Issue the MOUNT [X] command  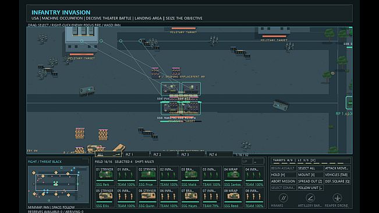click(x=310, y=175)
